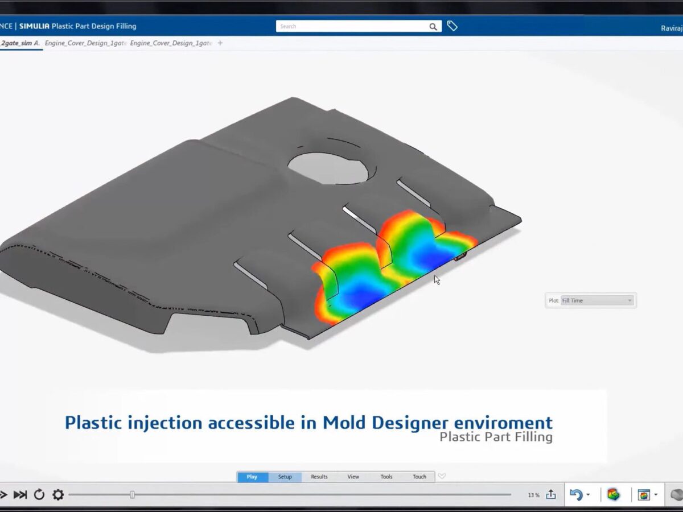This screenshot has width=683, height=512.
Task: Focus the top Search field
Action: click(x=359, y=26)
